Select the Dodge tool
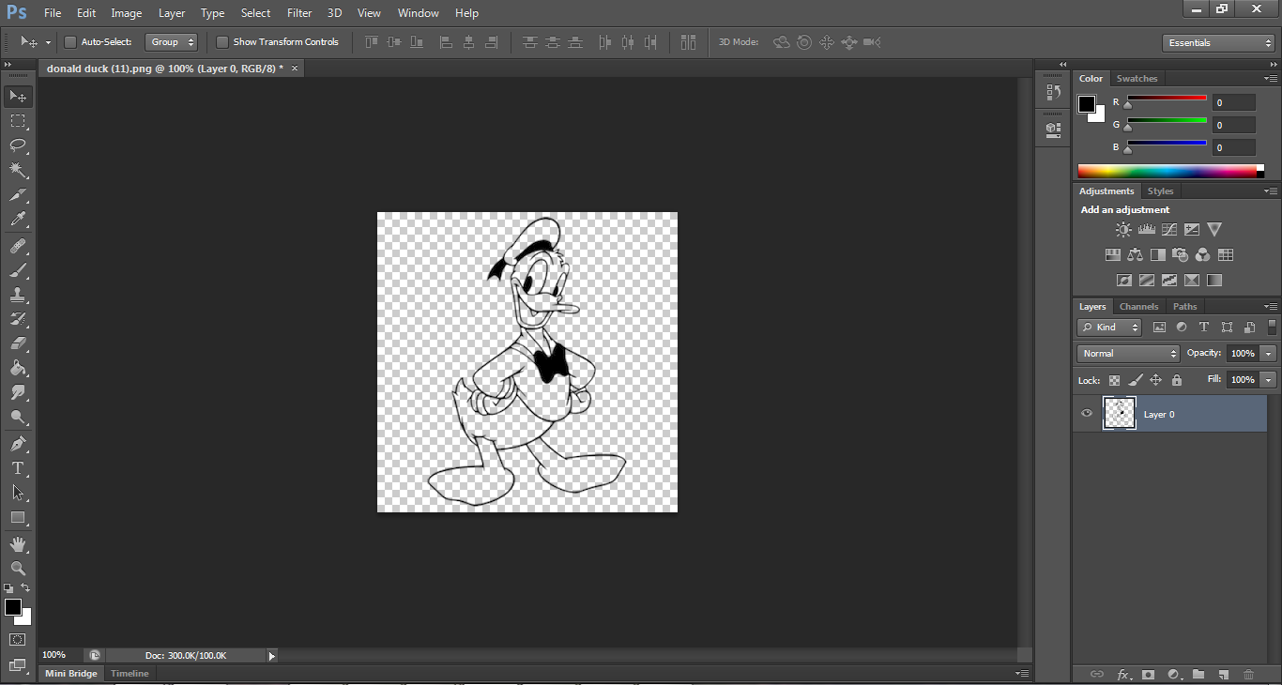 [x=18, y=417]
